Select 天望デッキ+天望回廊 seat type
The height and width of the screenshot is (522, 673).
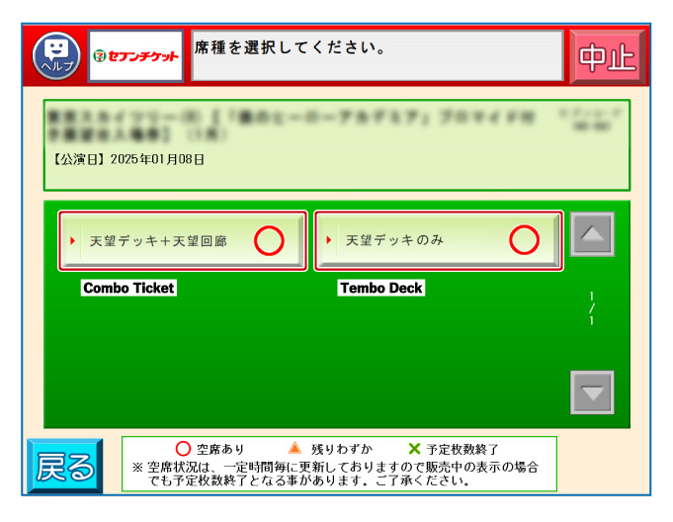tap(183, 241)
